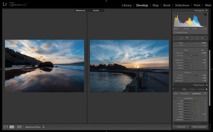Select the Crop Overlay tool
The image size is (213, 132).
point(176,38)
